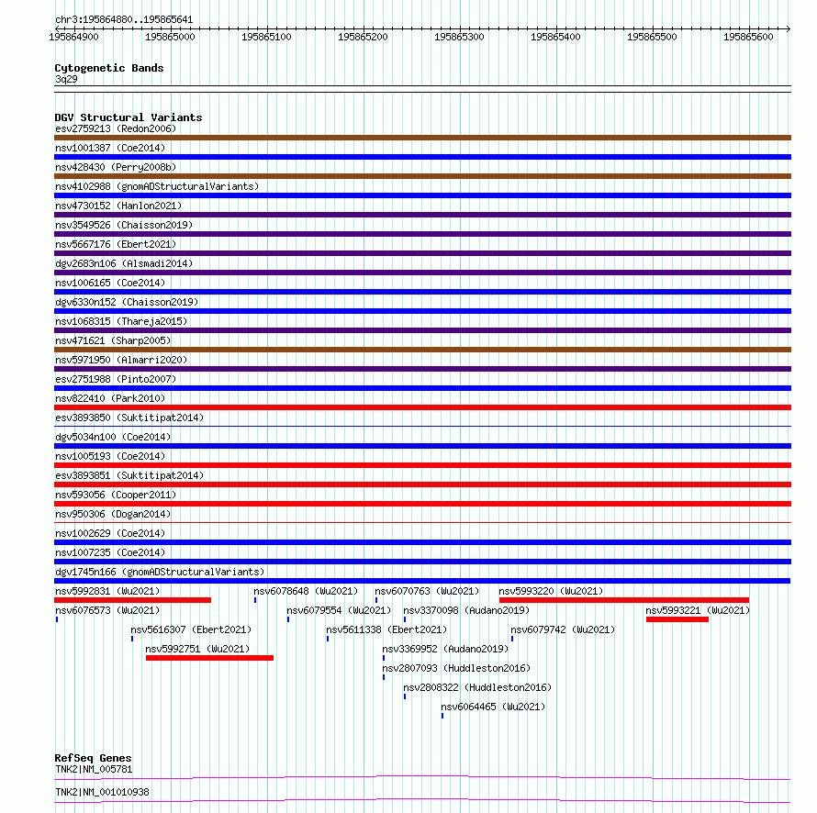
Task: Click the RefSeq Genes track title
Action: click(x=93, y=758)
